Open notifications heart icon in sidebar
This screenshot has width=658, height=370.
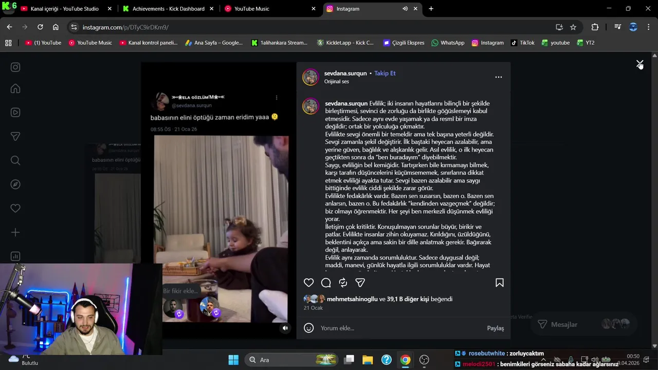(15, 208)
